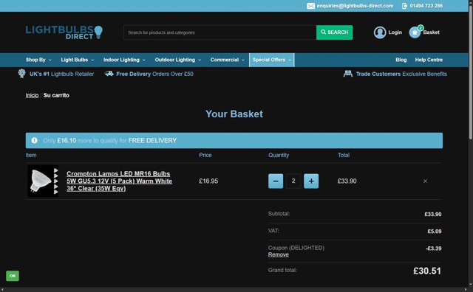Expand the Commercial dropdown menu
The height and width of the screenshot is (292, 473).
[228, 60]
